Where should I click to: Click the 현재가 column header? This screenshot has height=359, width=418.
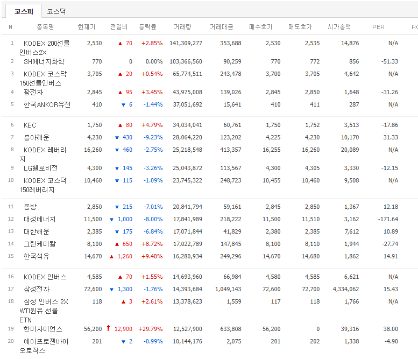point(87,27)
